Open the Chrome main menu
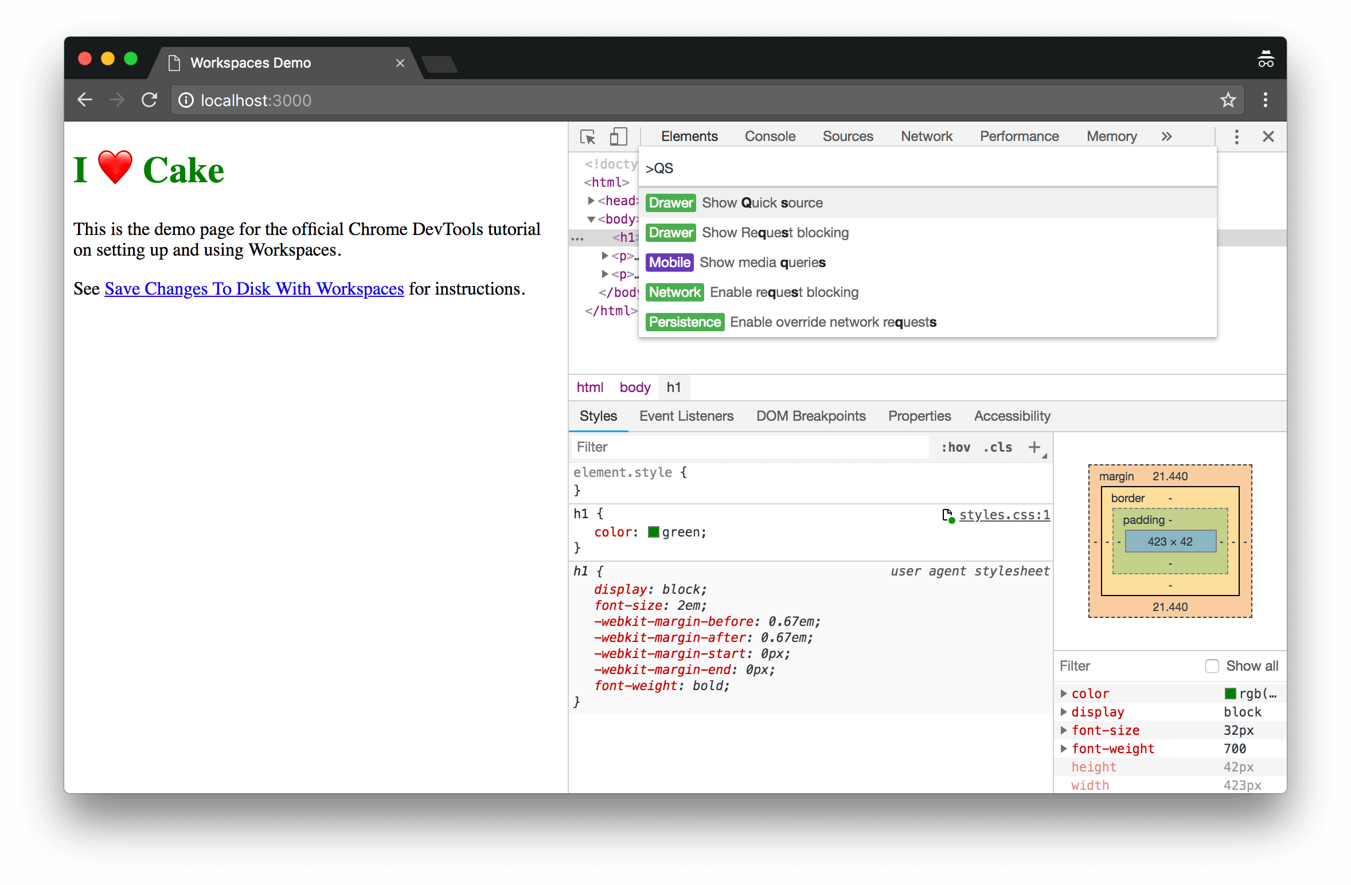Image resolution: width=1351 pixels, height=885 pixels. (1266, 100)
